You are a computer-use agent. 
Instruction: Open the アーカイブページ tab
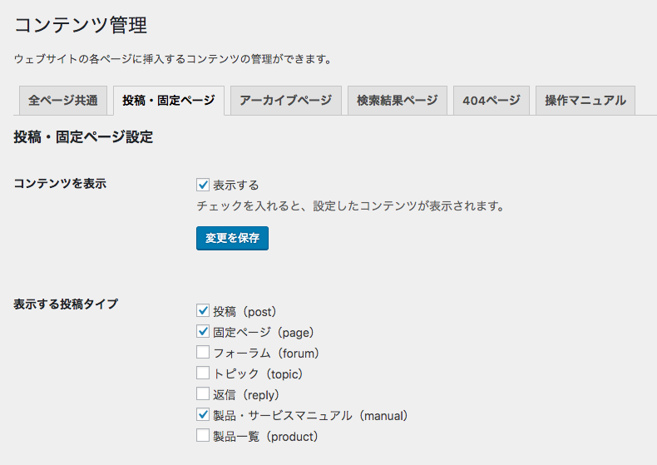286,101
